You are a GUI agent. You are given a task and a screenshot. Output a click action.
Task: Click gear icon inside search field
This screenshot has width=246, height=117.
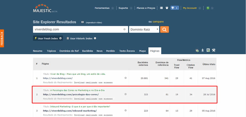click(x=125, y=29)
